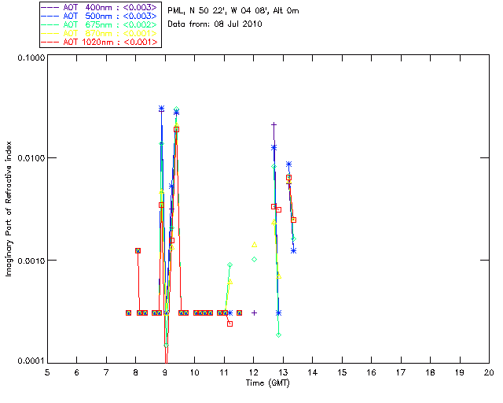Click the red square marker below baseline near time 11
This screenshot has height=403, width=503.
229,324
